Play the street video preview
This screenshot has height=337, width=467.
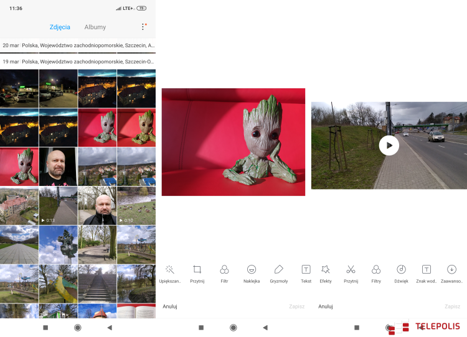389,145
